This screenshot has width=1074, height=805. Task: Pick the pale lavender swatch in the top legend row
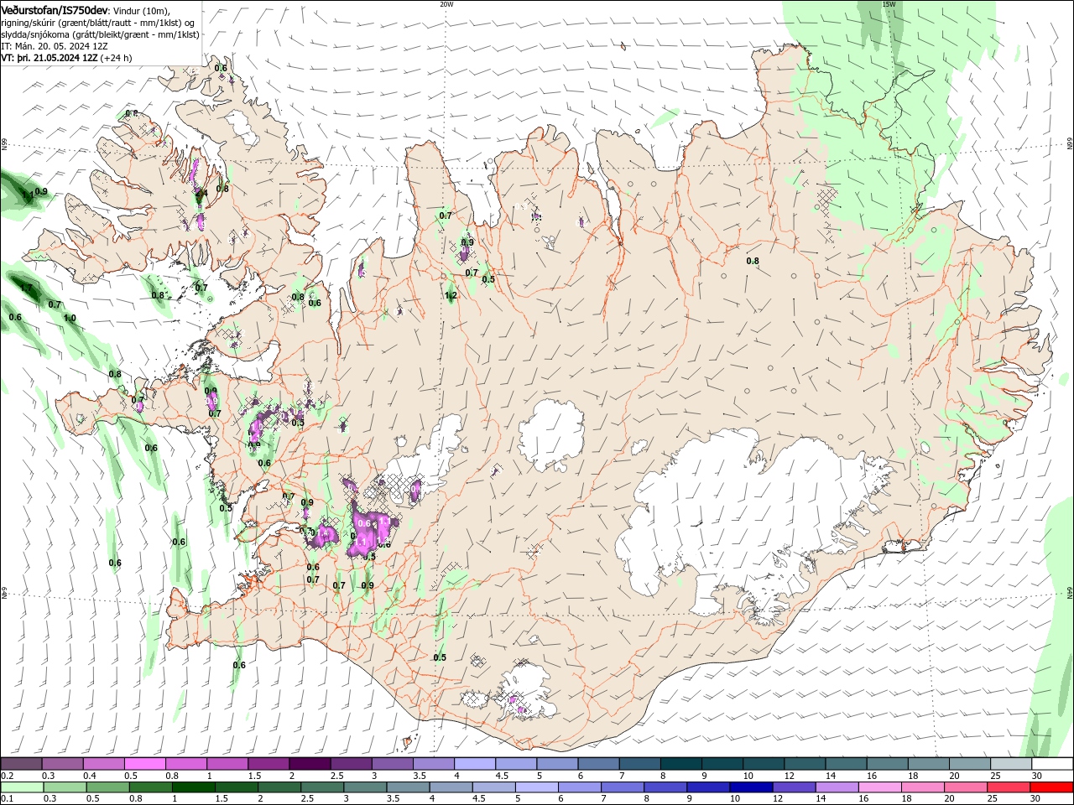[x=474, y=764]
